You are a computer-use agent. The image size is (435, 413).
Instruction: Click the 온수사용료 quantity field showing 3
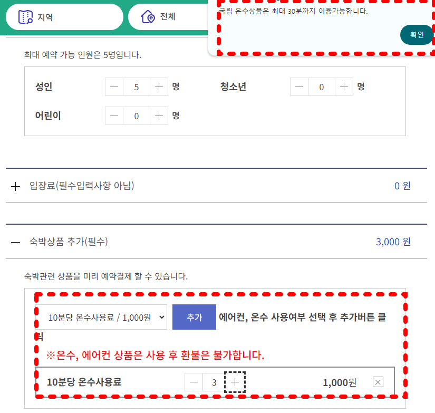click(x=214, y=382)
